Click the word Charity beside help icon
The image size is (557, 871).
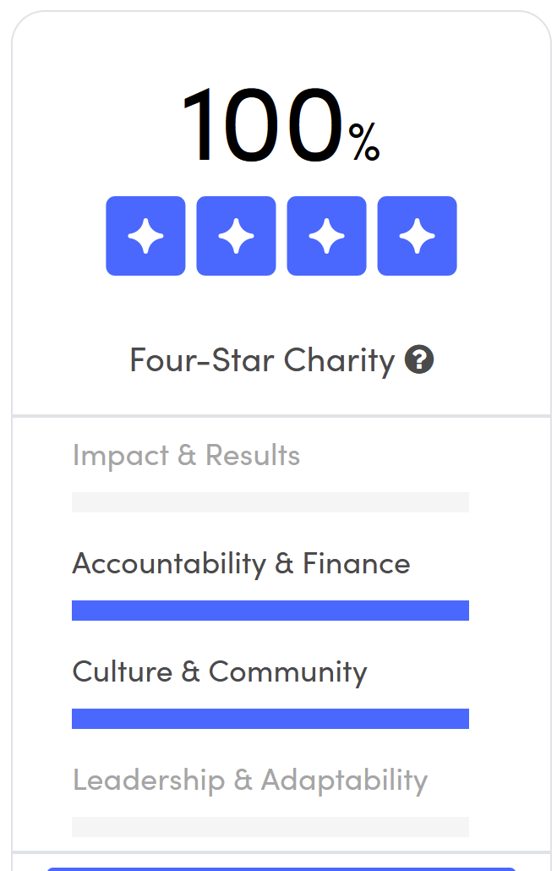pos(339,360)
